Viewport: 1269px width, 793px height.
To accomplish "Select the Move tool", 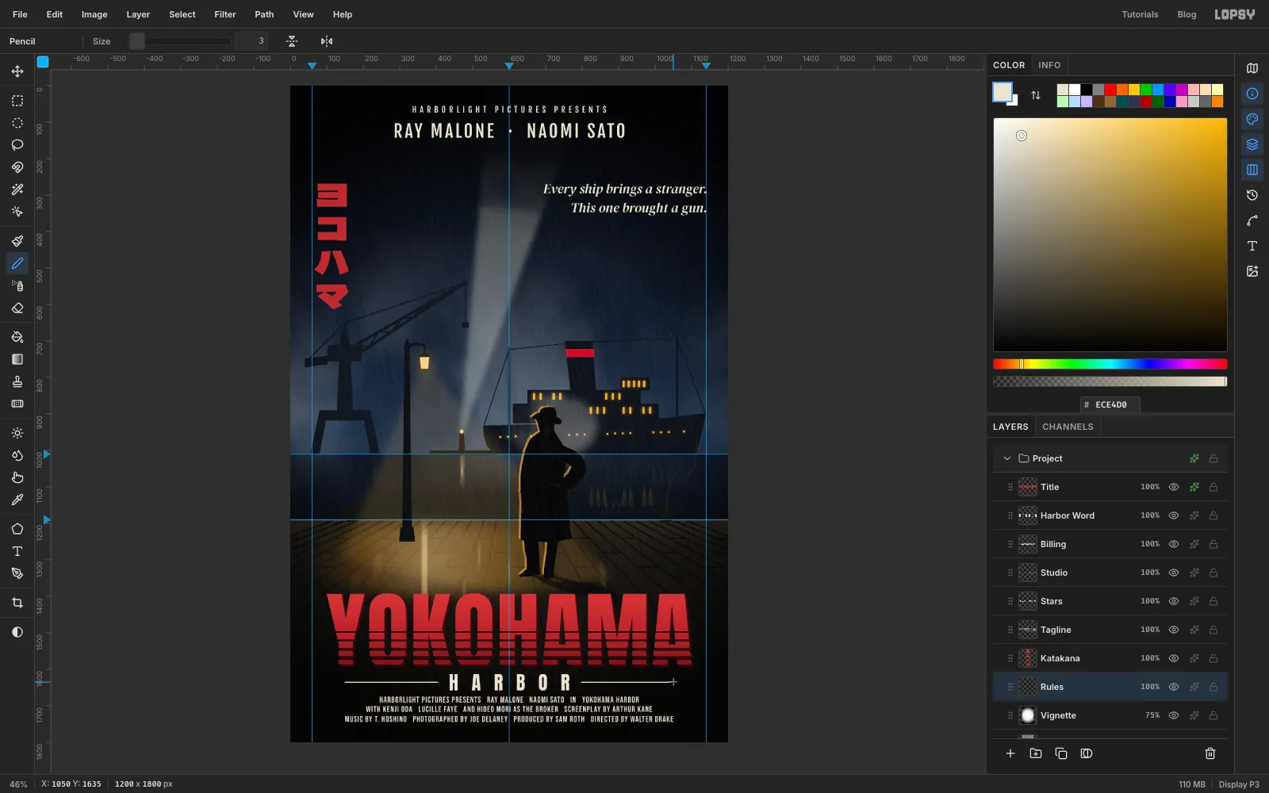I will coord(17,71).
